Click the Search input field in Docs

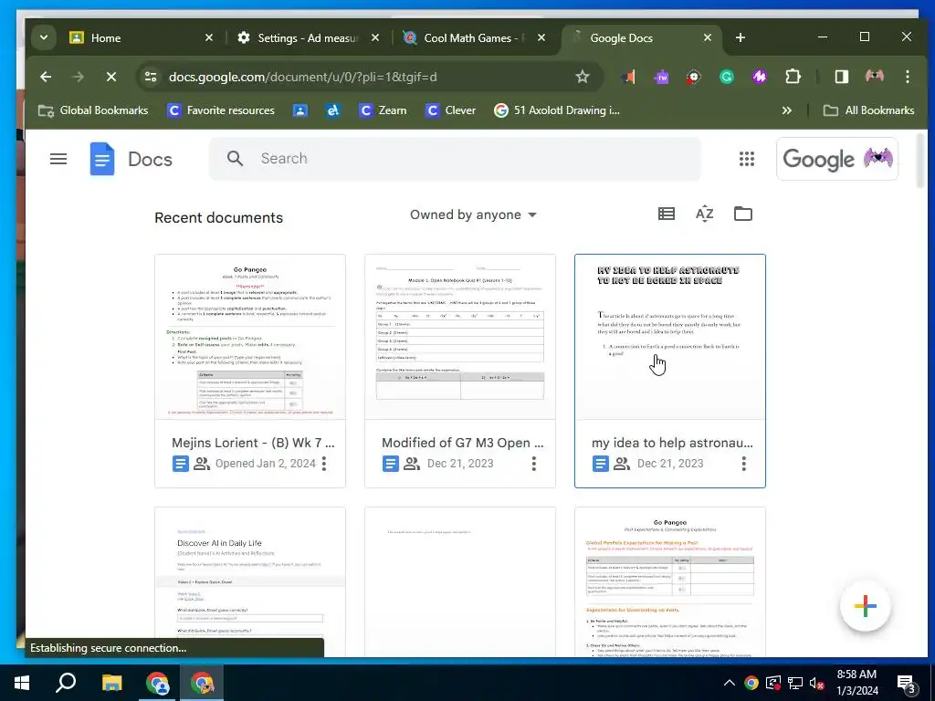[455, 159]
